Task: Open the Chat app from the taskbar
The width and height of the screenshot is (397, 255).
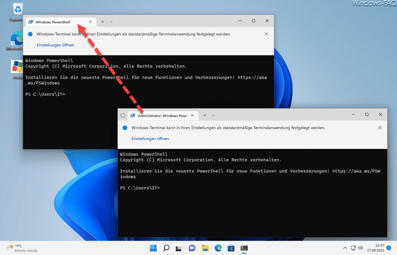Action: (x=192, y=248)
